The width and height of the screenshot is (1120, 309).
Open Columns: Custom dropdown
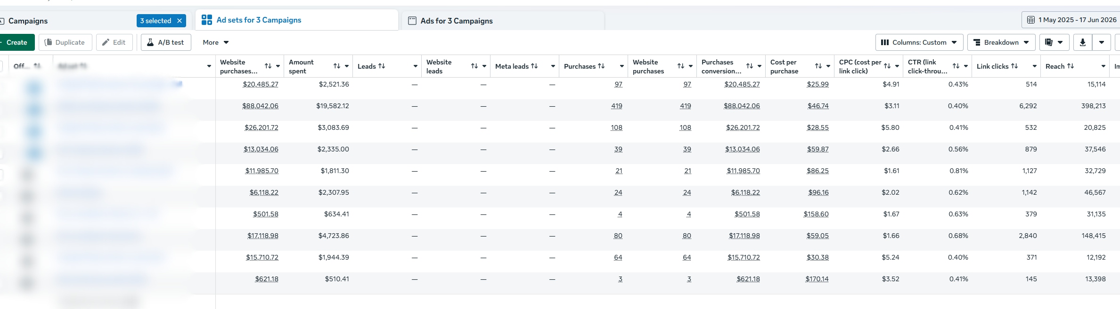point(919,42)
